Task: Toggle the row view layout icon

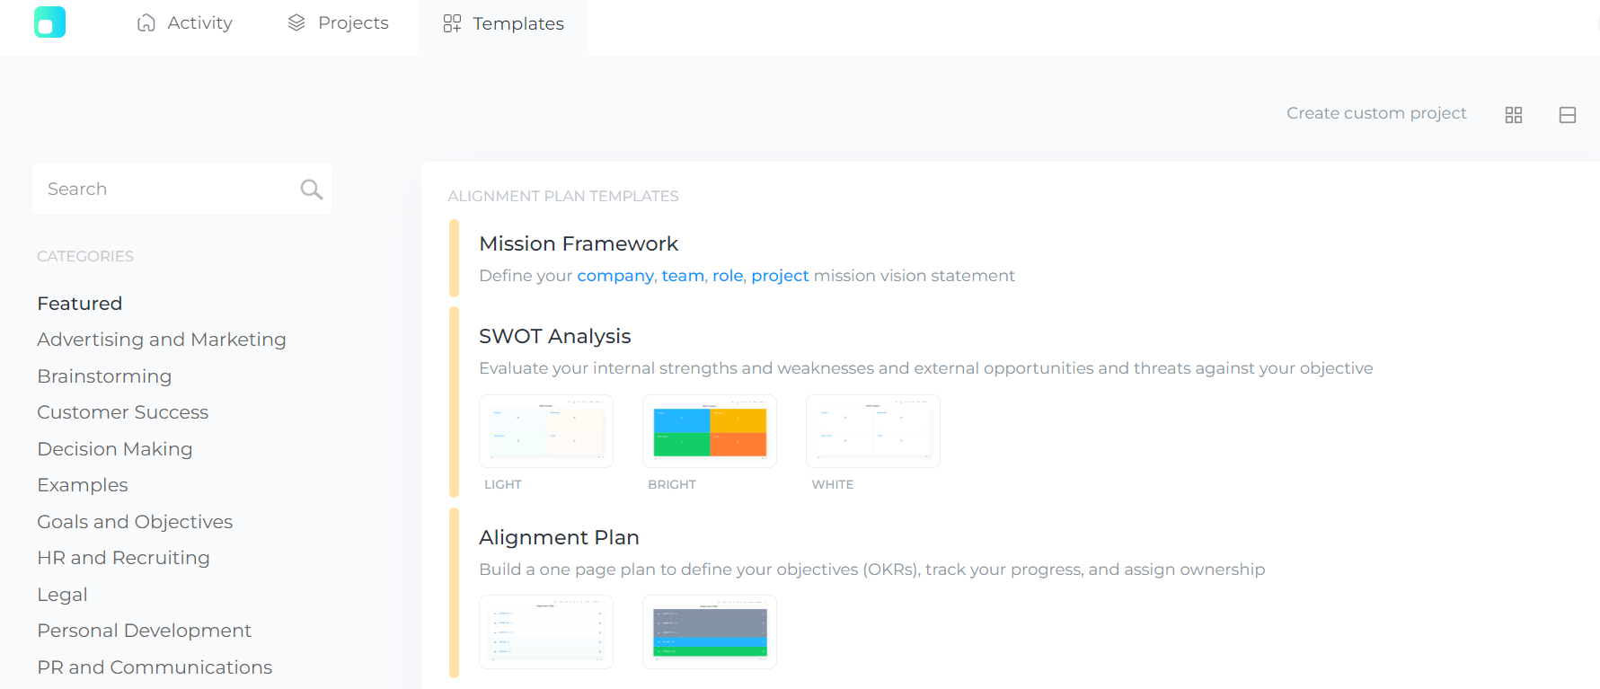Action: point(1569,114)
